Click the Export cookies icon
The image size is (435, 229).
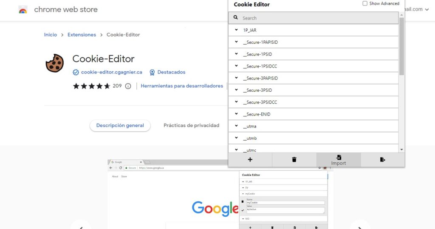pos(383,159)
